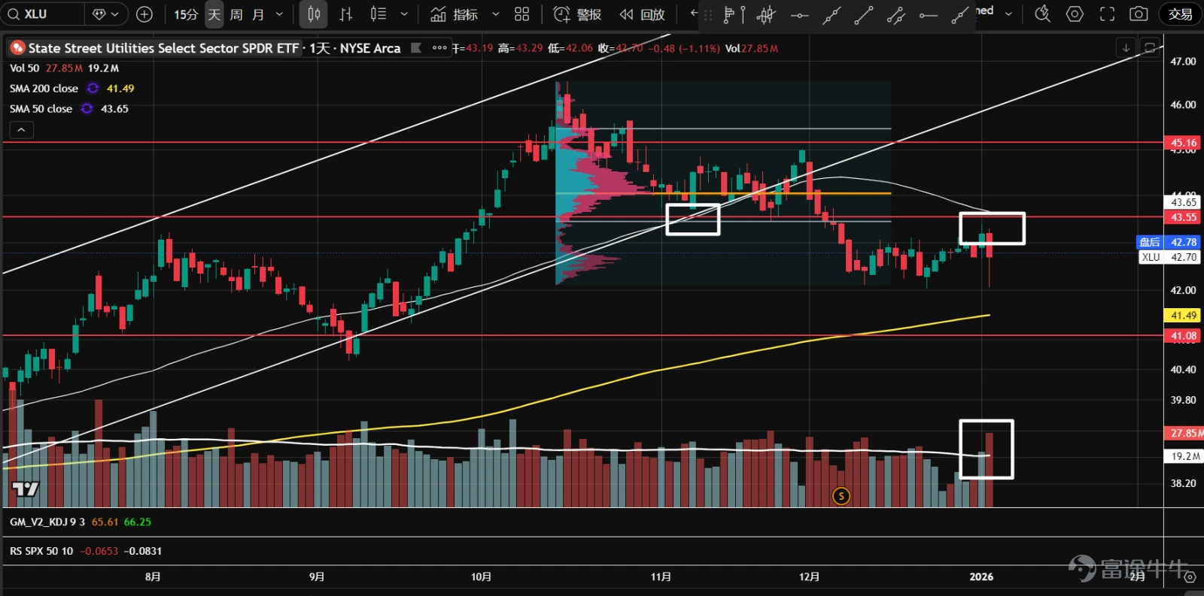Open the TradingView logo link

(26, 489)
